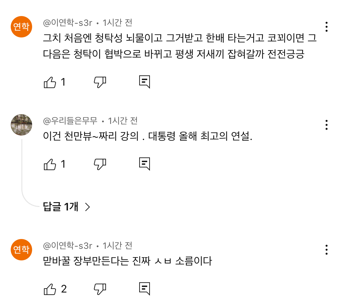This screenshot has width=348, height=305.
Task: Open more options for 우리들은무무 comment
Action: tap(327, 125)
